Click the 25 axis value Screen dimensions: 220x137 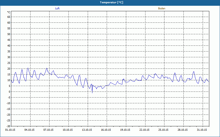point(9,63)
